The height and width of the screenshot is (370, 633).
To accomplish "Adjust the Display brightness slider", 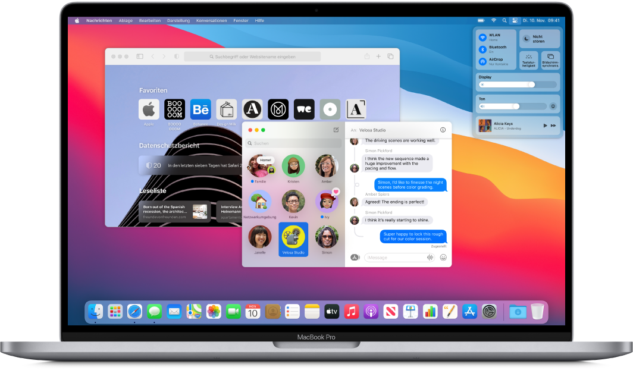I will (x=532, y=84).
